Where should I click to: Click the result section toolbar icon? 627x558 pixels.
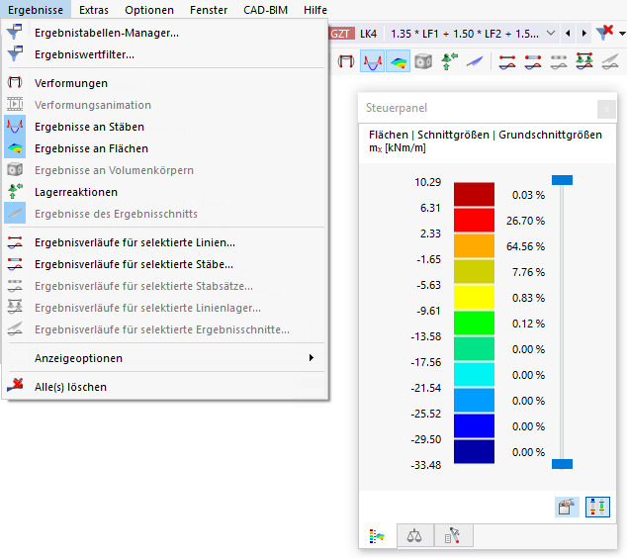click(475, 61)
